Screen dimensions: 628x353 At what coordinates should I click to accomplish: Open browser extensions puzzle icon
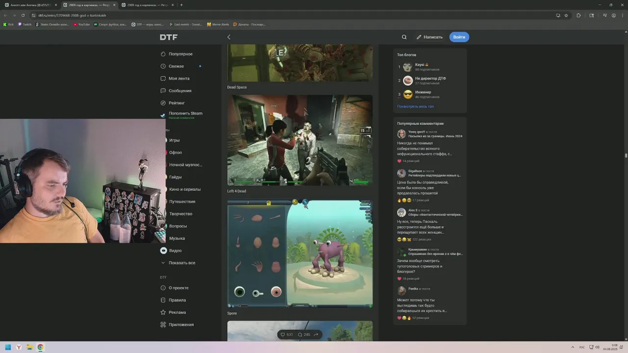pos(578,15)
